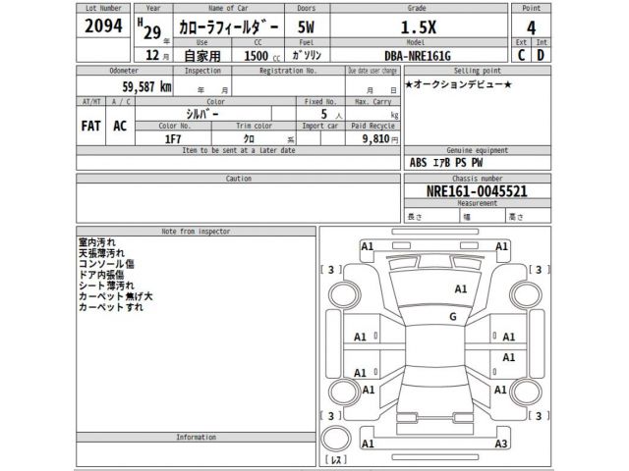Select the inspector note カーペット焦げ大
629x471 pixels.
[x=116, y=296]
